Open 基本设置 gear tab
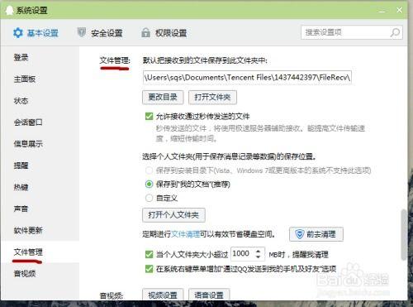413x307 pixels. tap(36, 33)
